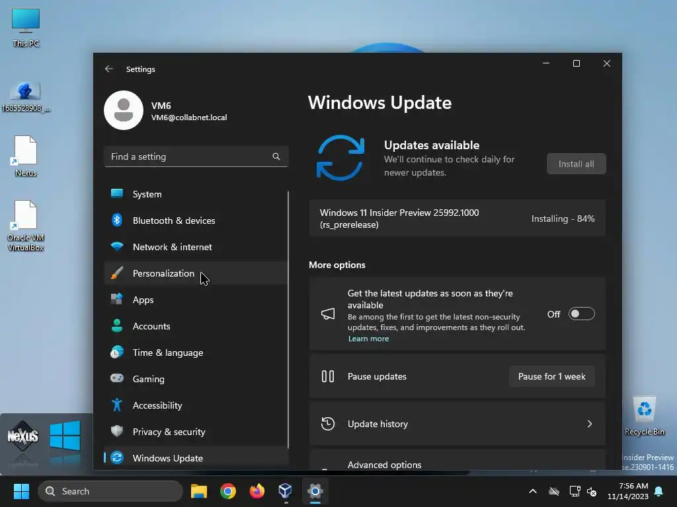
Task: Launch Chrome from the taskbar
Action: coord(228,491)
